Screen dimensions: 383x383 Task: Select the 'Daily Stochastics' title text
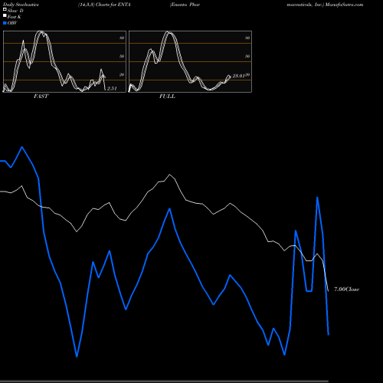coord(21,5)
